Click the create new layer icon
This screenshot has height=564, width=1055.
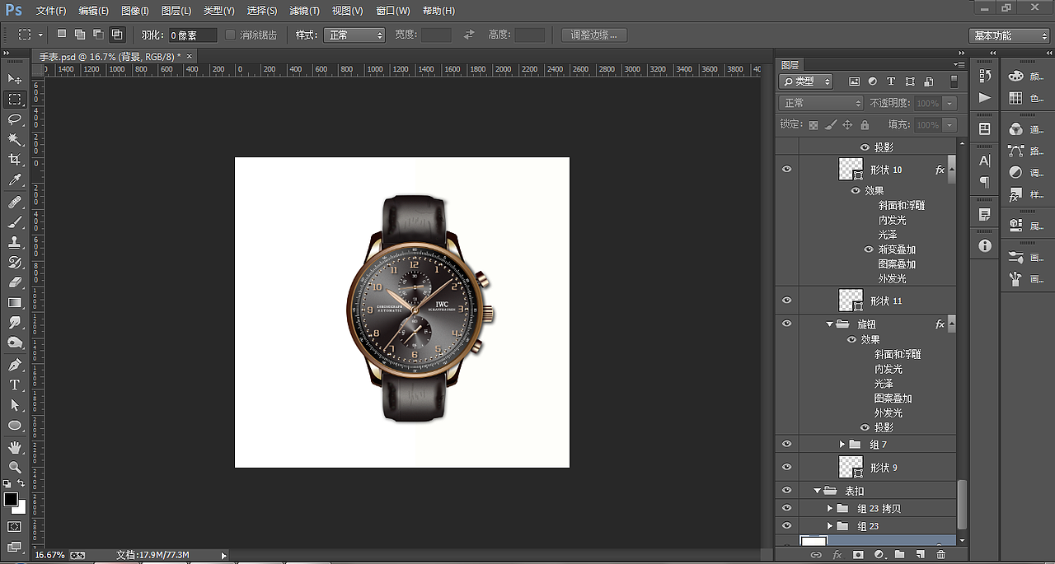(x=920, y=555)
